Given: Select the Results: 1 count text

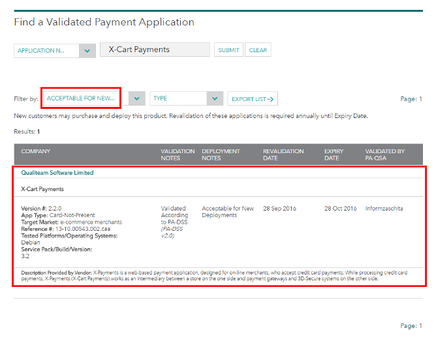Looking at the screenshot, I should tap(27, 132).
